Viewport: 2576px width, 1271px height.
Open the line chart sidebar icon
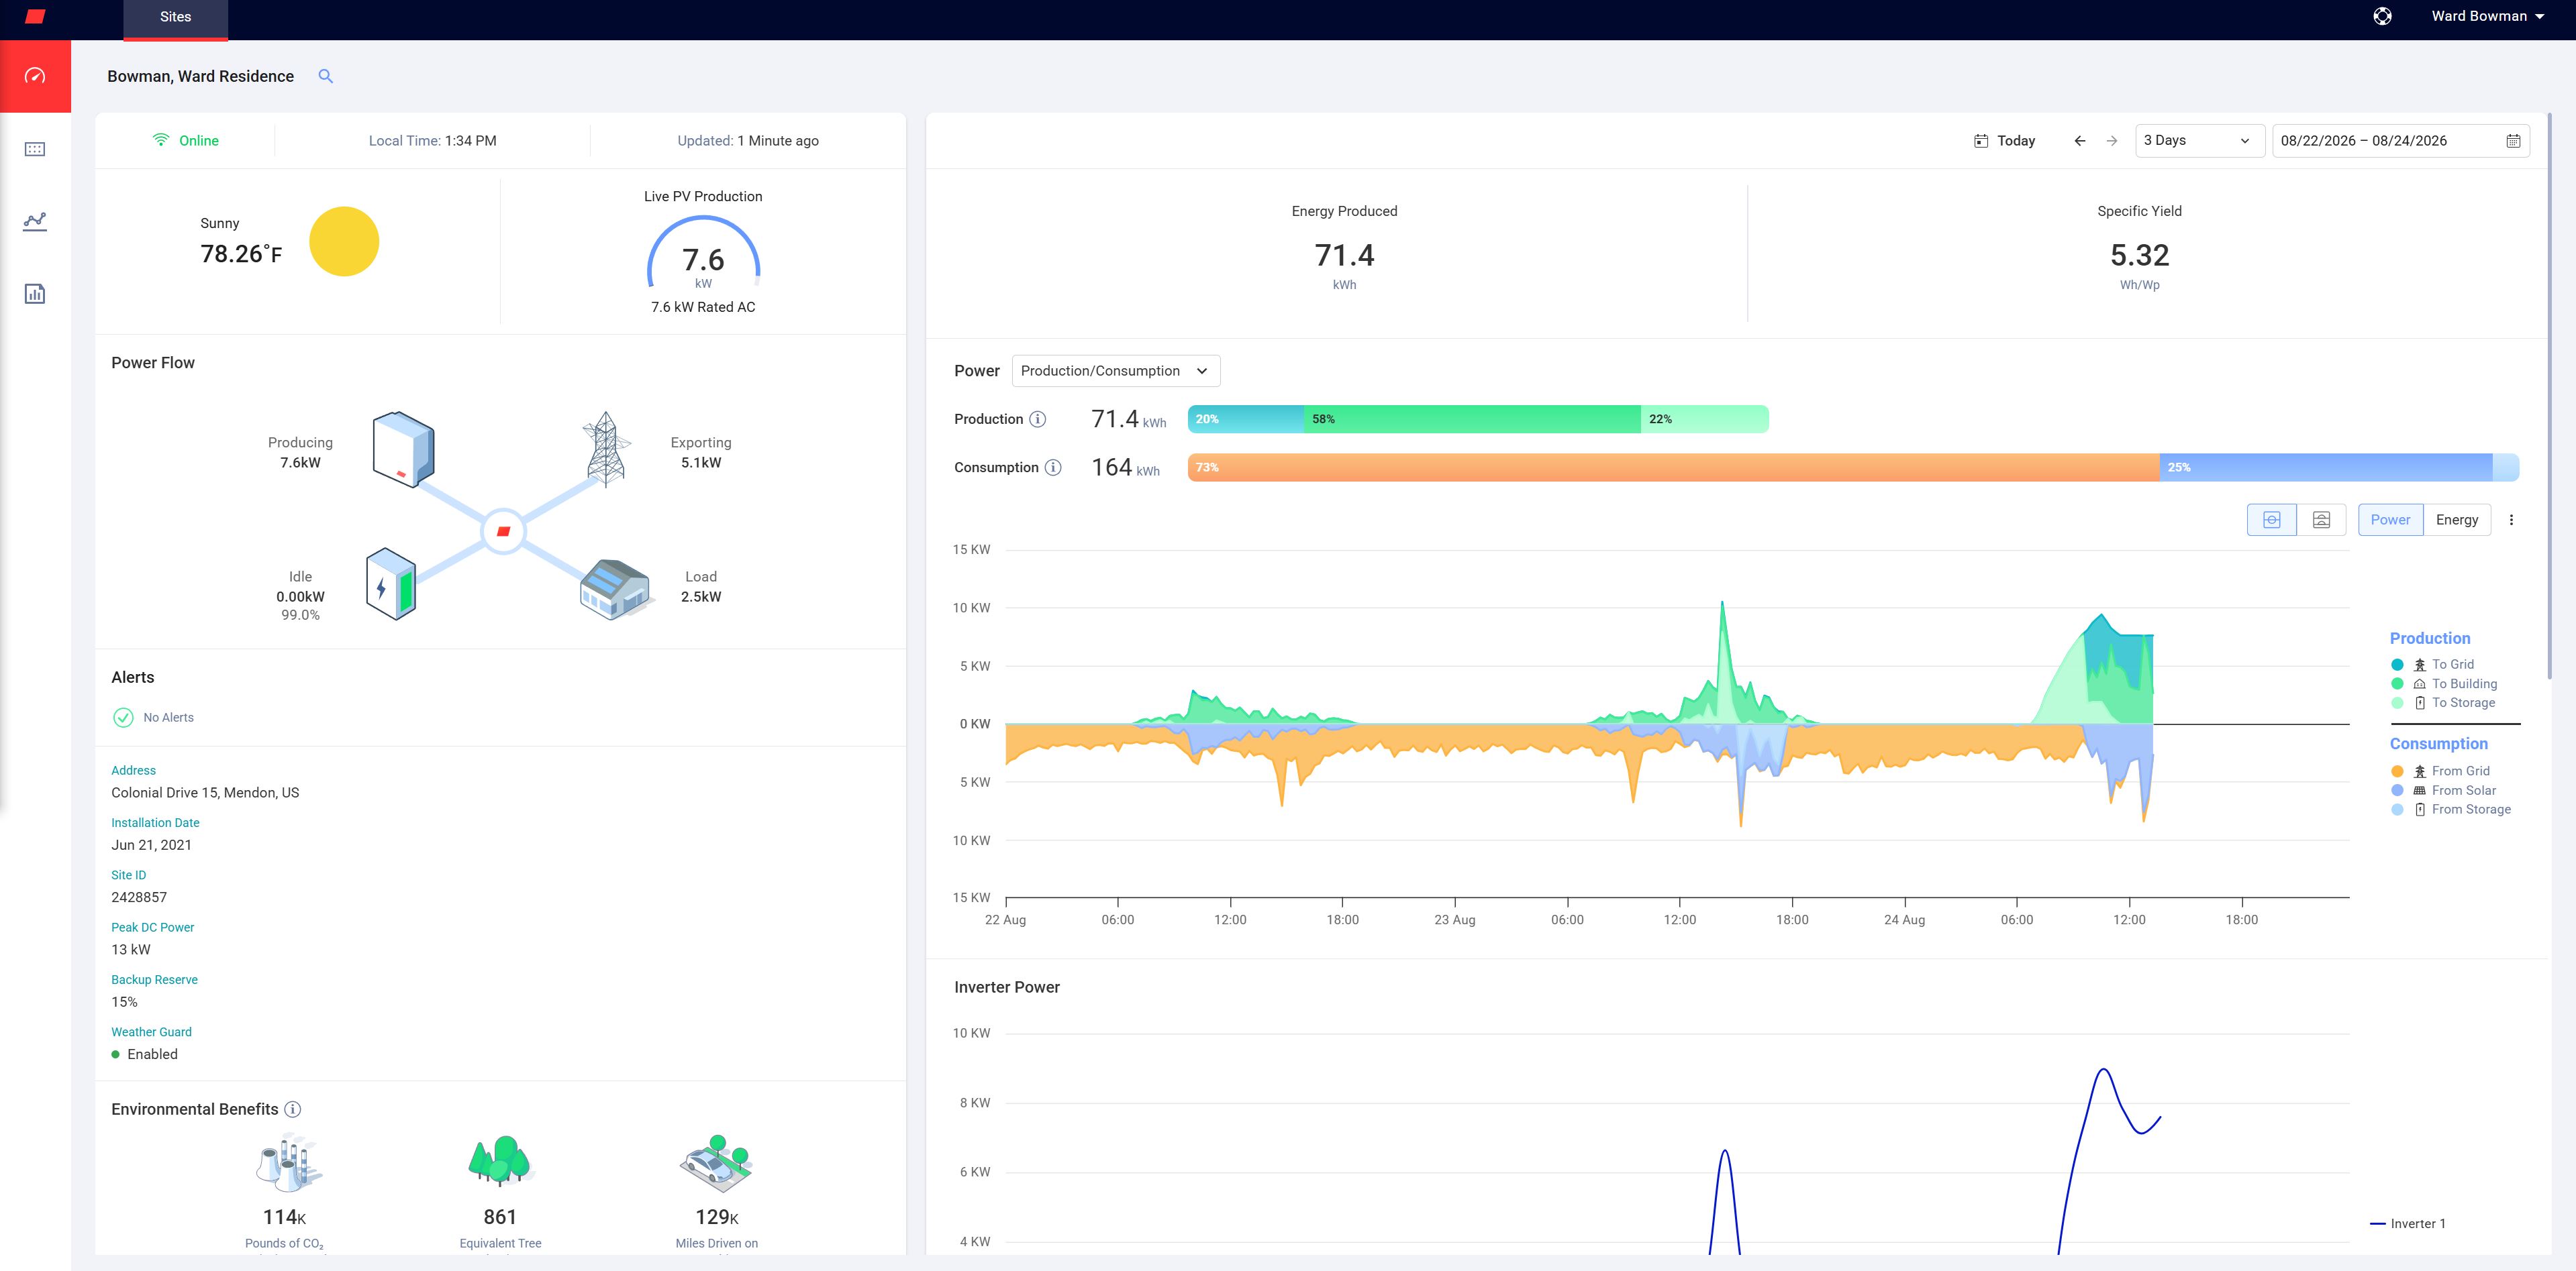[35, 221]
